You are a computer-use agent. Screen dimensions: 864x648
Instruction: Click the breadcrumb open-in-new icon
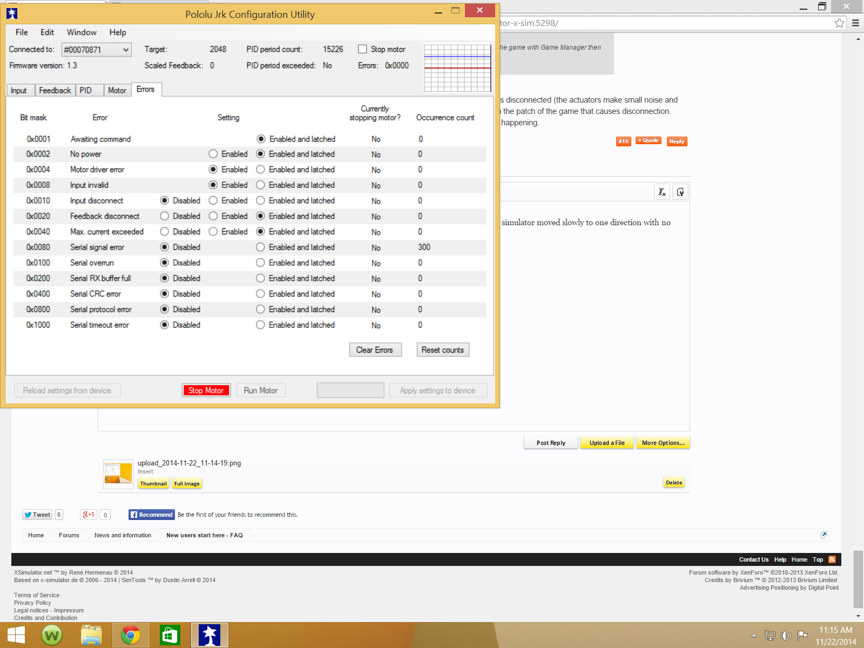tap(823, 535)
